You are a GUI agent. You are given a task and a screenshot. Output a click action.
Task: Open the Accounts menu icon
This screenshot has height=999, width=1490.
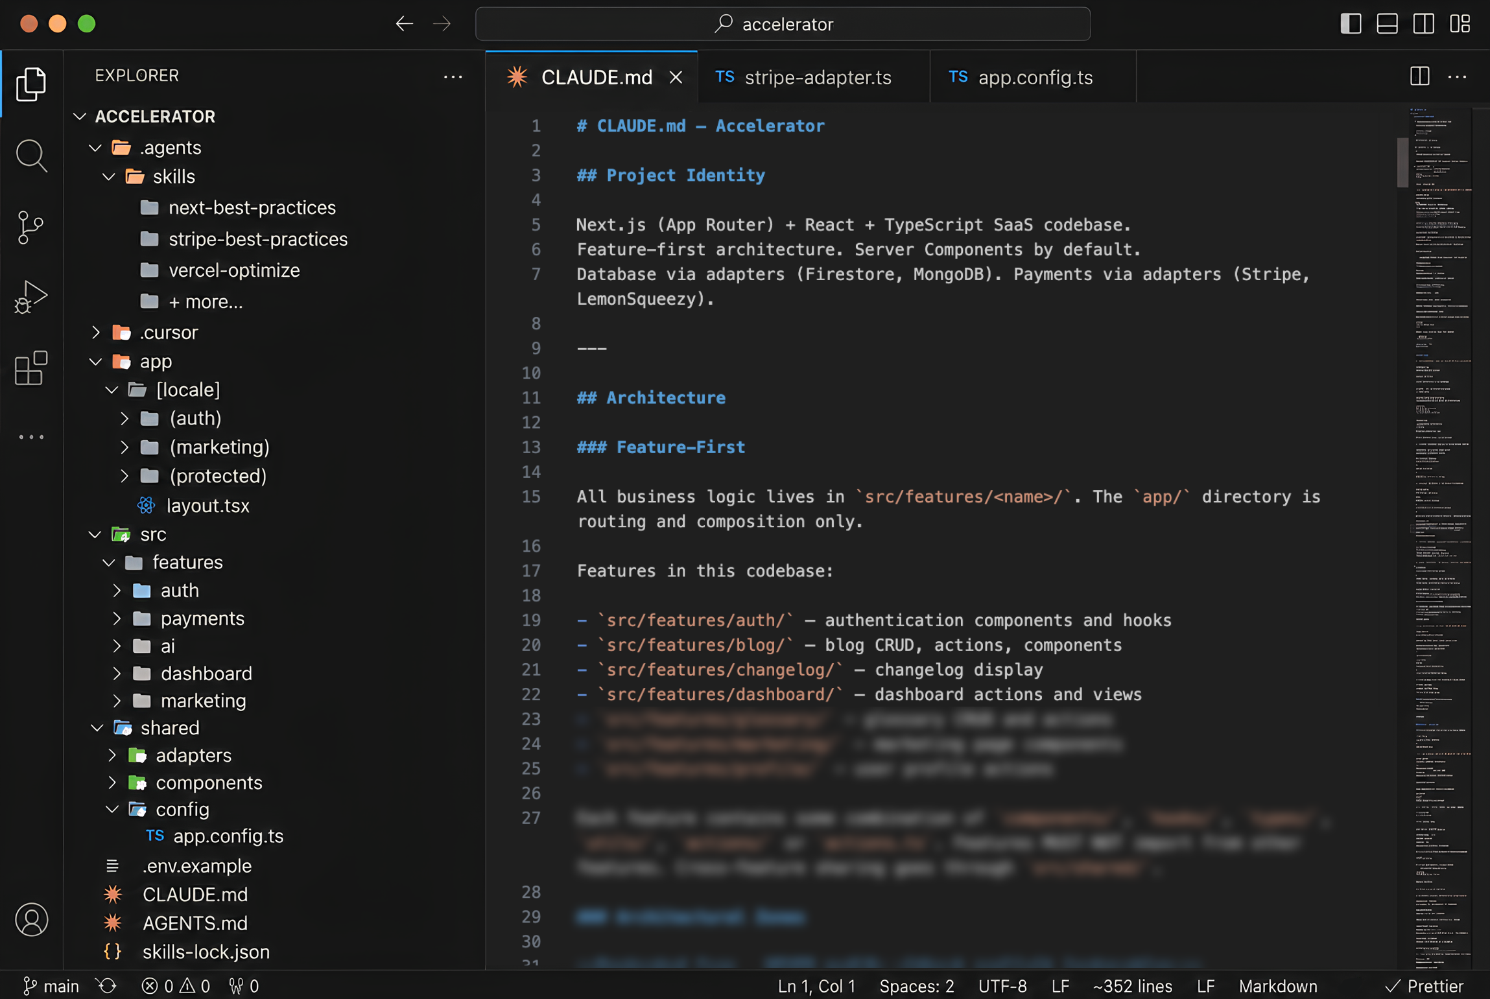click(x=31, y=919)
